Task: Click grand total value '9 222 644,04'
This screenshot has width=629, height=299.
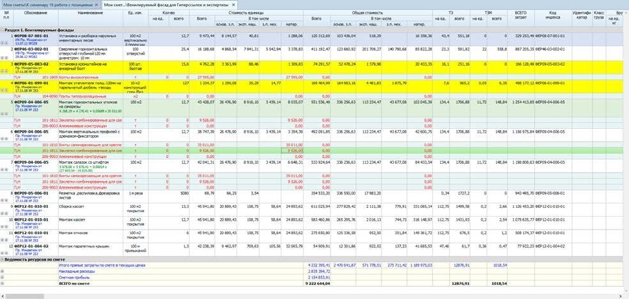Action: (x=319, y=284)
